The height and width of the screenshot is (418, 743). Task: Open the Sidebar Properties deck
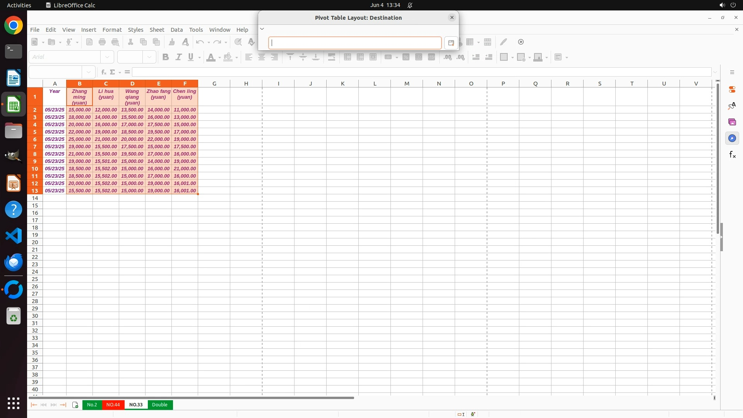[732, 89]
